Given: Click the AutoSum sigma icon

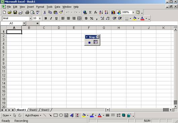Looking at the screenshot, I should point(90,12).
